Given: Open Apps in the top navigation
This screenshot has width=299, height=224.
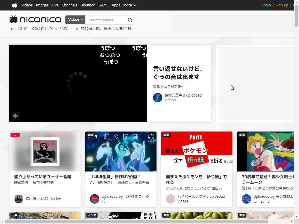Looking at the screenshot, I should pos(116,5).
